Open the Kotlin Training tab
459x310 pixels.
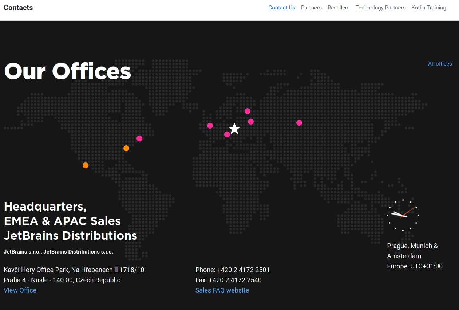[429, 8]
